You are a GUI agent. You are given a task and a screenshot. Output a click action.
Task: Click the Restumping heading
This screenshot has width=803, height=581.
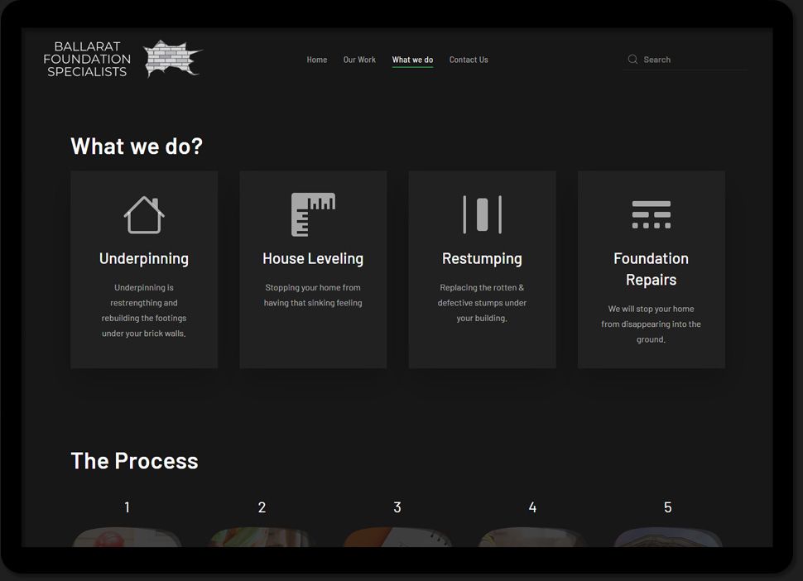pyautogui.click(x=482, y=259)
